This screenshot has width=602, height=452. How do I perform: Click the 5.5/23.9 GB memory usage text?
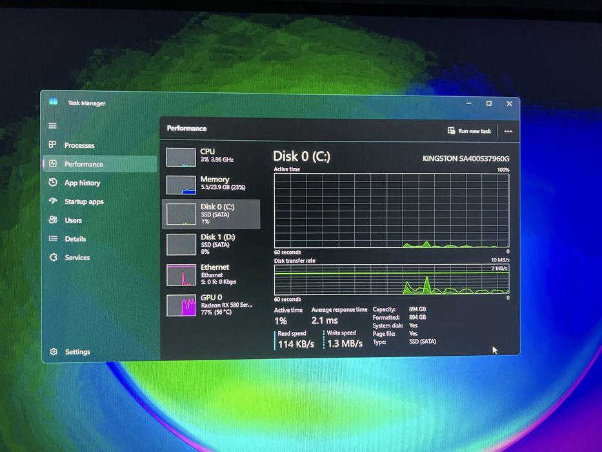[223, 187]
